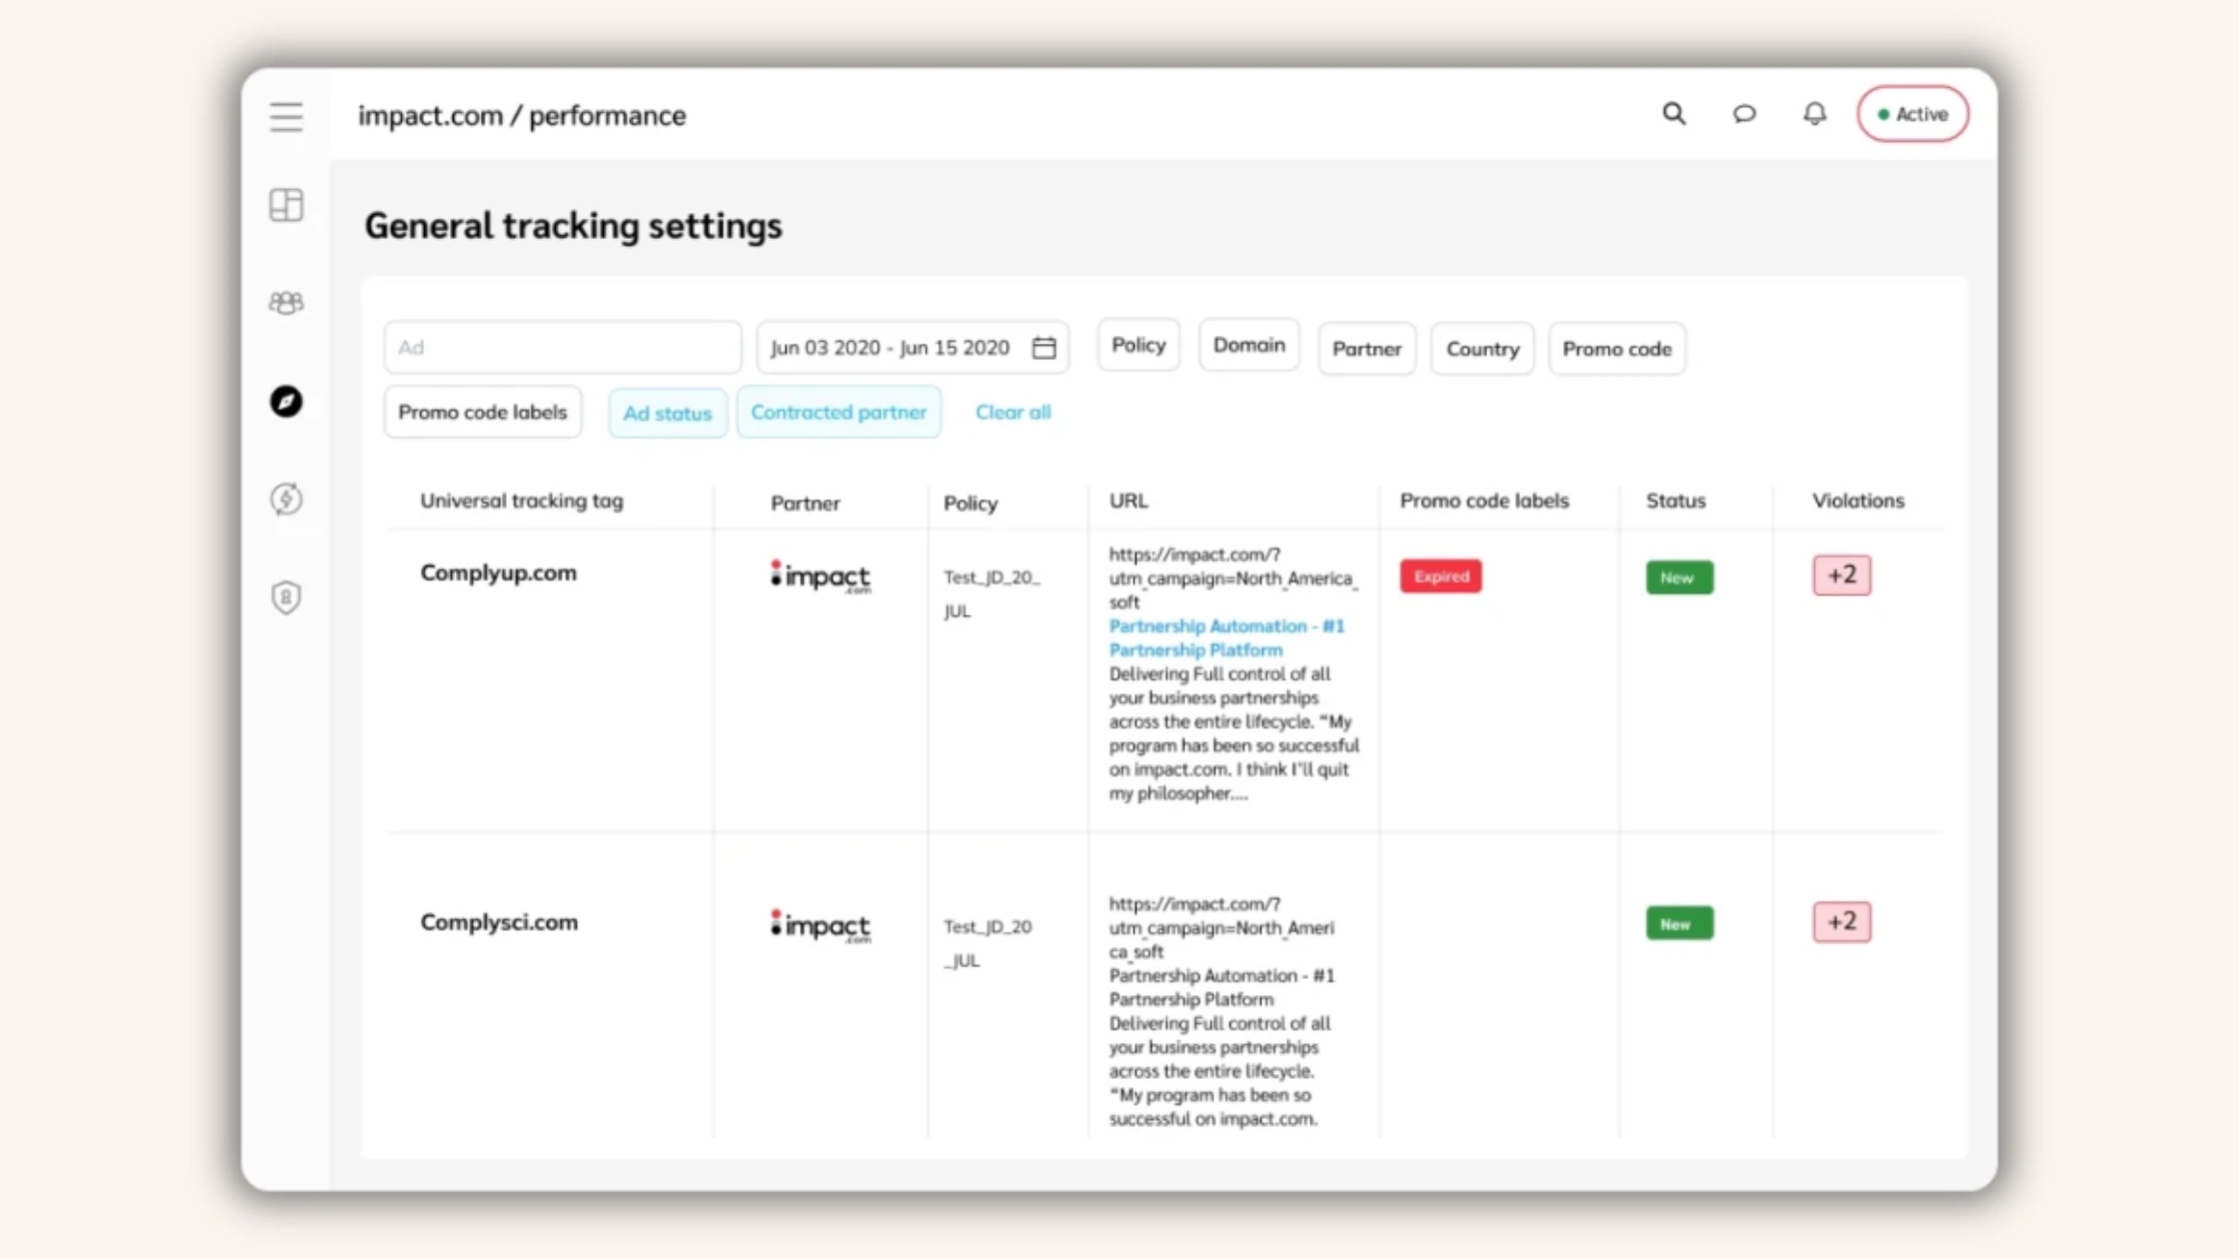Select the Complyup.com row title
Viewport: 2239px width, 1259px height.
pos(498,574)
